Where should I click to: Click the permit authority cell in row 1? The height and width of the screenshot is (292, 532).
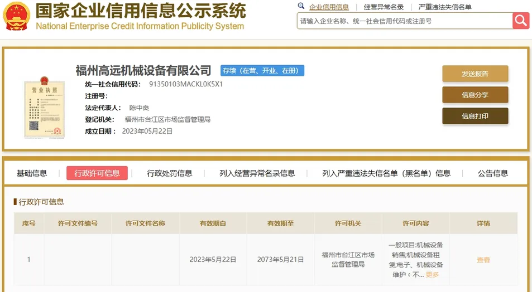click(348, 260)
